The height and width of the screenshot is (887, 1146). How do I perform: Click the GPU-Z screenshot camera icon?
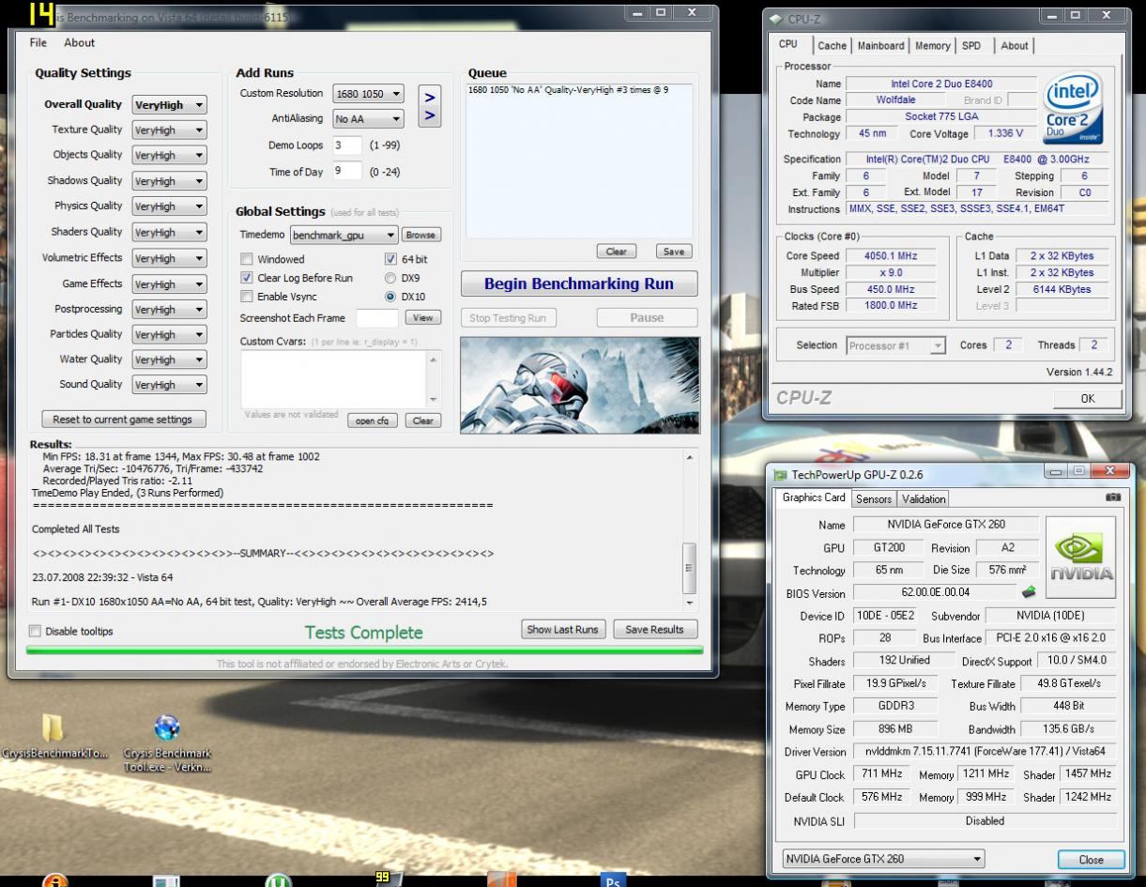point(1113,497)
